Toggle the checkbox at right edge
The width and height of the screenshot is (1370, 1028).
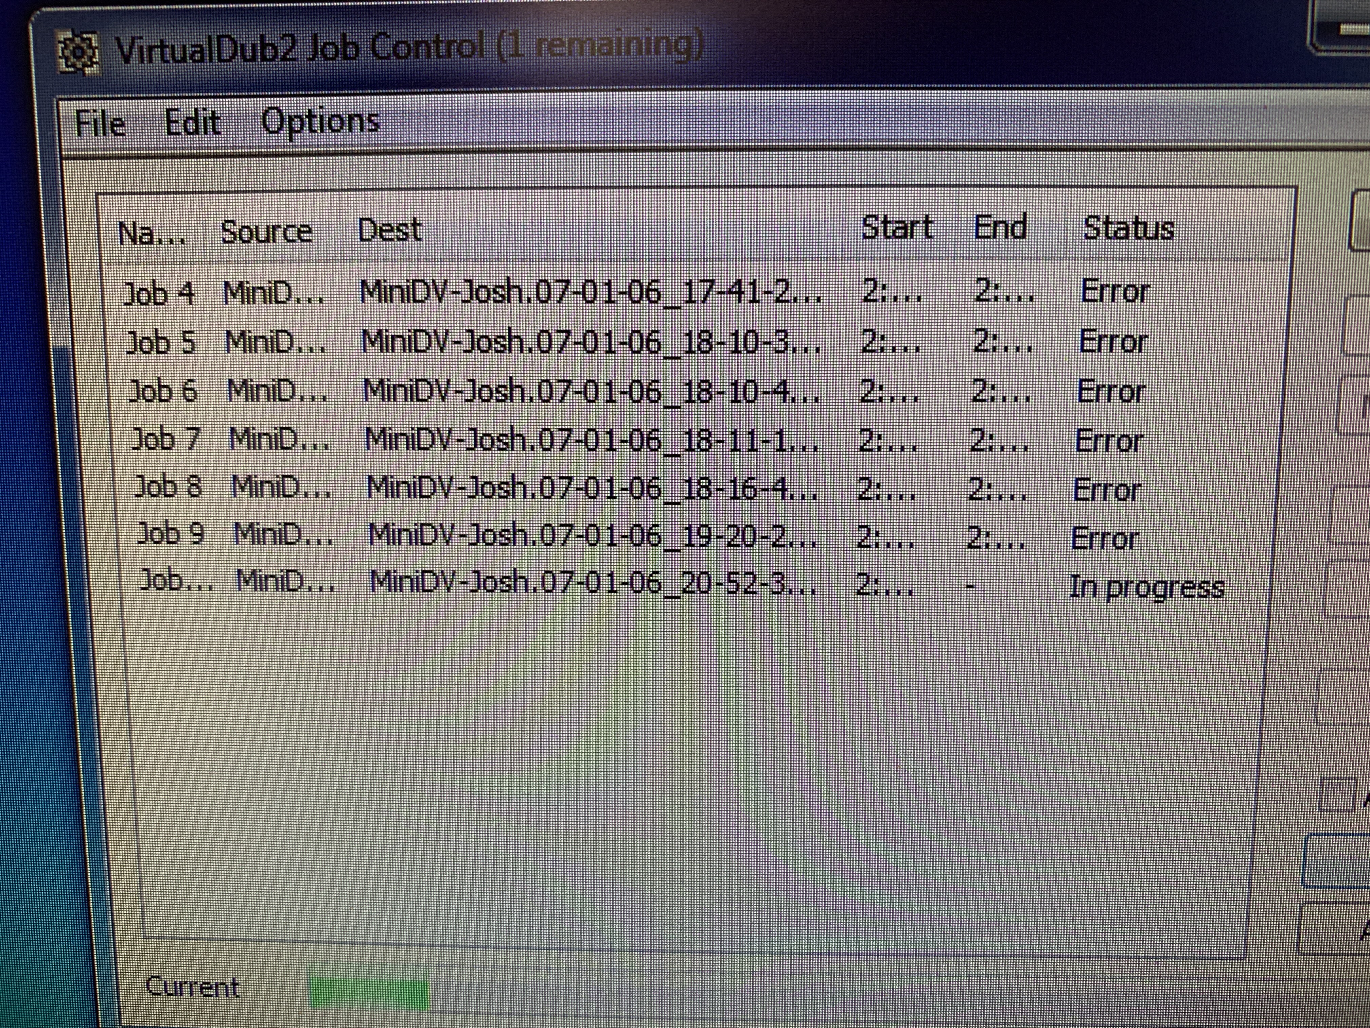click(1337, 794)
